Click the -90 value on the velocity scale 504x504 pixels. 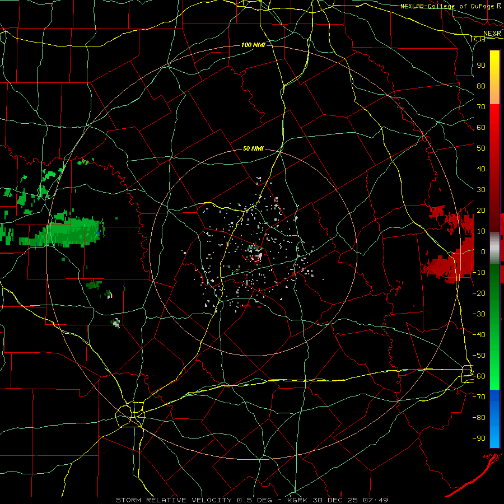(479, 438)
